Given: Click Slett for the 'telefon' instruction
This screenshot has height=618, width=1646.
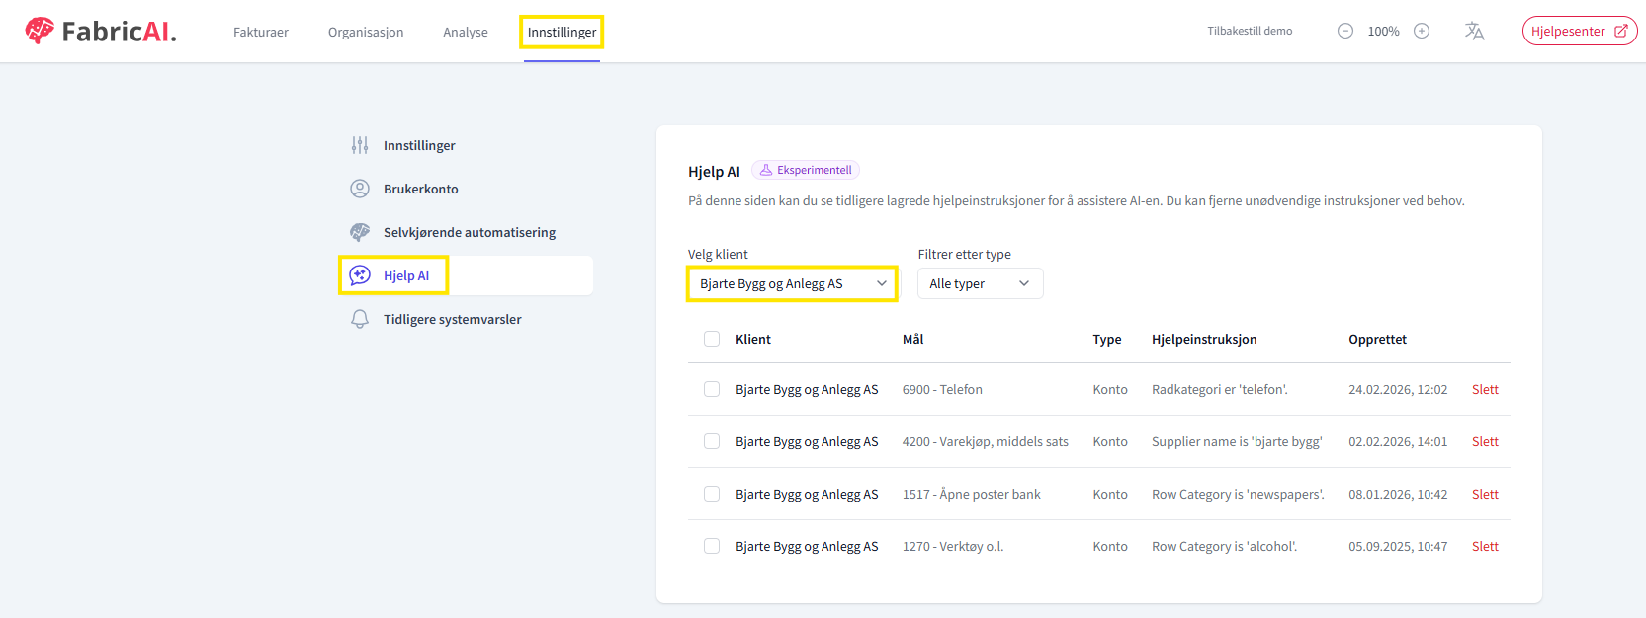Looking at the screenshot, I should pos(1485,389).
